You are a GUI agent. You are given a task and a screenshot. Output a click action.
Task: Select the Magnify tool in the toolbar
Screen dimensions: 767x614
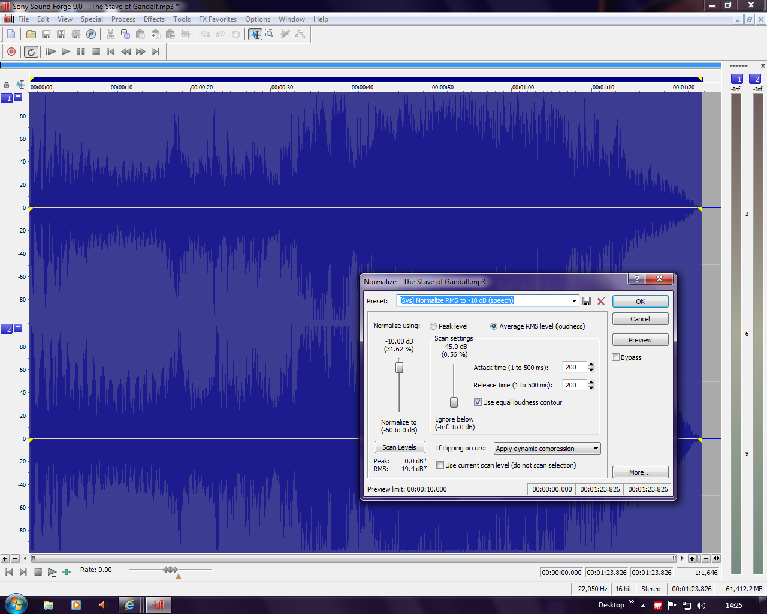coord(270,34)
